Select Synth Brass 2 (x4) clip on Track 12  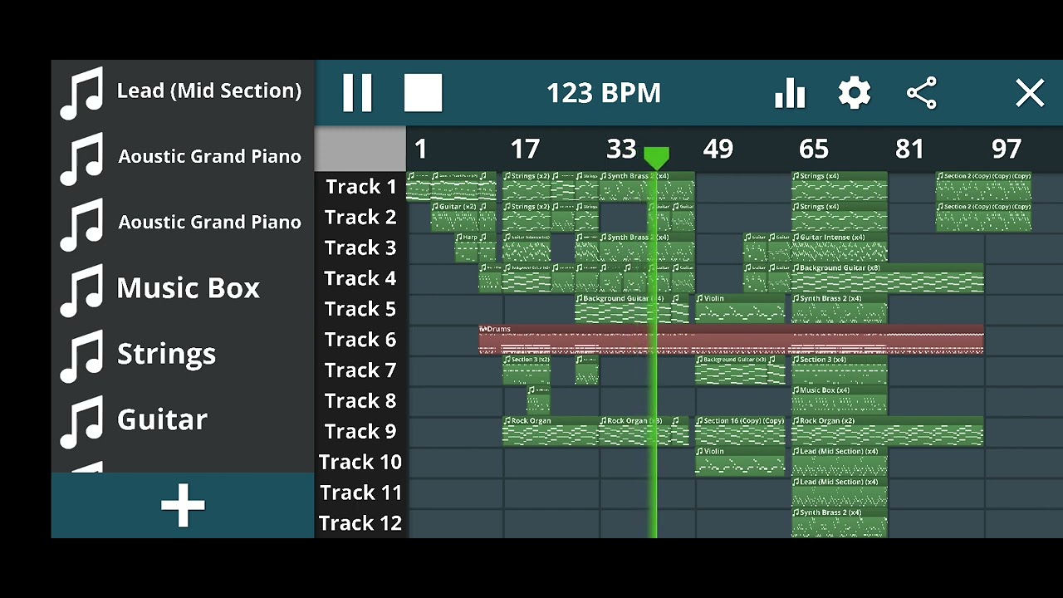click(x=839, y=523)
